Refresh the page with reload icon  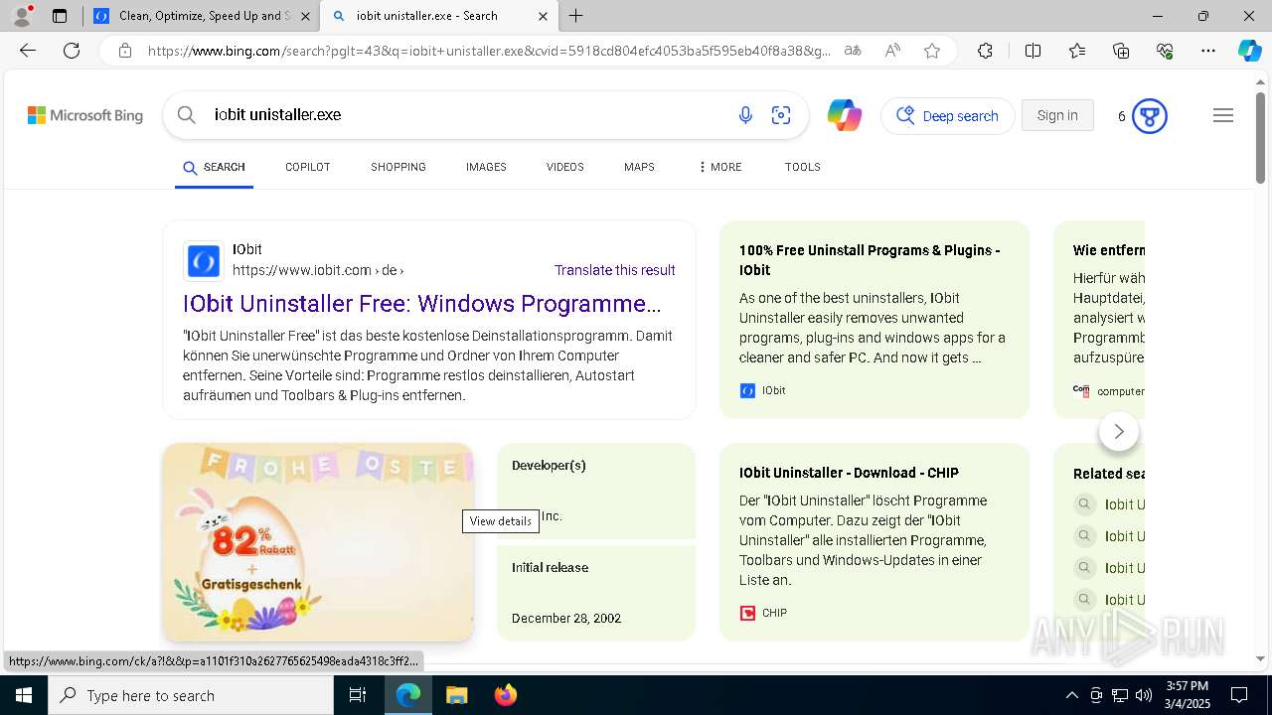pyautogui.click(x=72, y=51)
